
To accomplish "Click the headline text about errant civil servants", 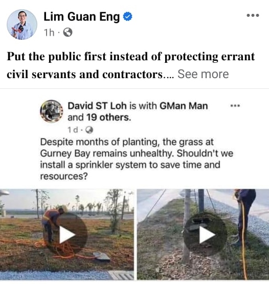I will point(130,65).
